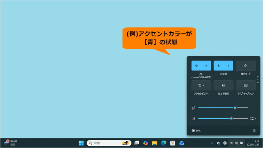The height and width of the screenshot is (148, 263).
Task: Toggle the energy saver tile
Action: tap(224, 86)
